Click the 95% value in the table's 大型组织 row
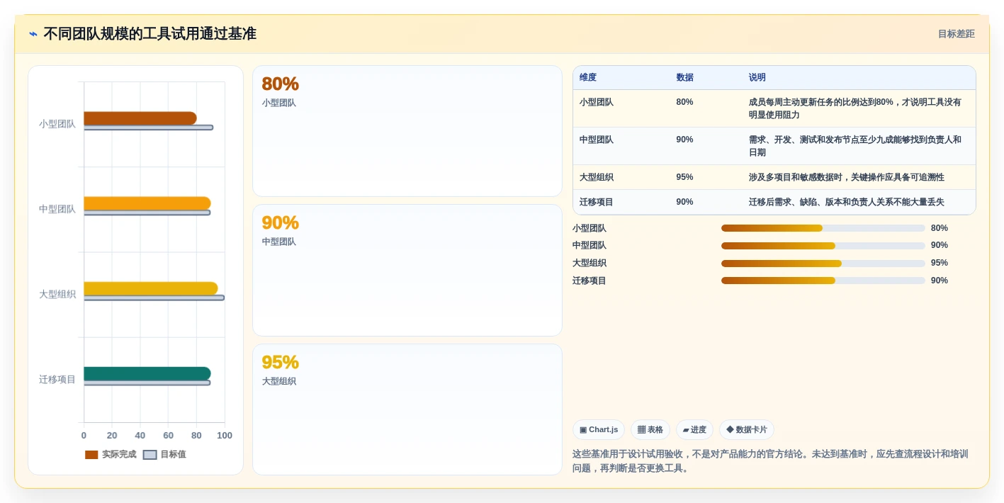 click(x=684, y=177)
